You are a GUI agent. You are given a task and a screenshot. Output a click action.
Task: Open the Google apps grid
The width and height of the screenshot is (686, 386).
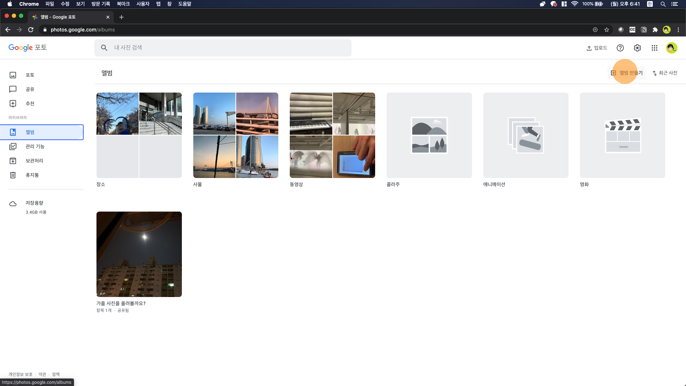(654, 48)
